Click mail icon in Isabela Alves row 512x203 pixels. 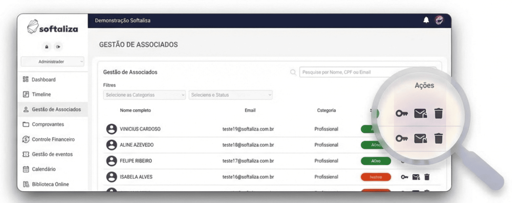point(416,177)
